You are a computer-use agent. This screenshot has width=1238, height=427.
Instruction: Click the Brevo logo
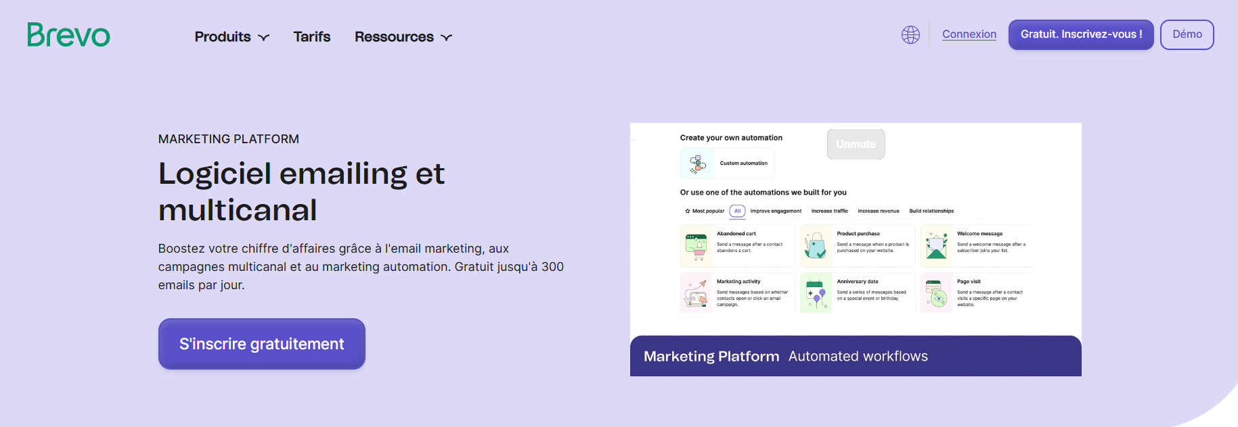pos(68,34)
